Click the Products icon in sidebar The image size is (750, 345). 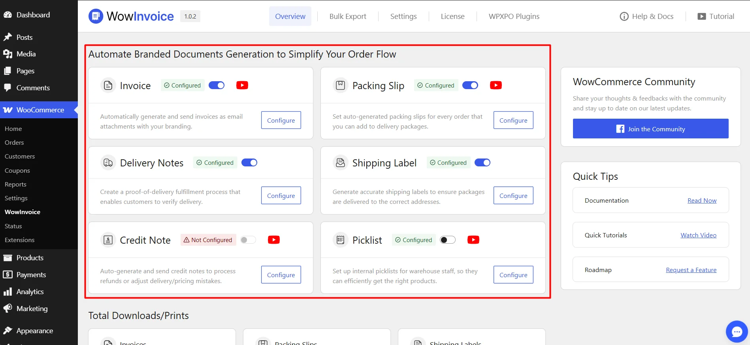click(x=8, y=258)
